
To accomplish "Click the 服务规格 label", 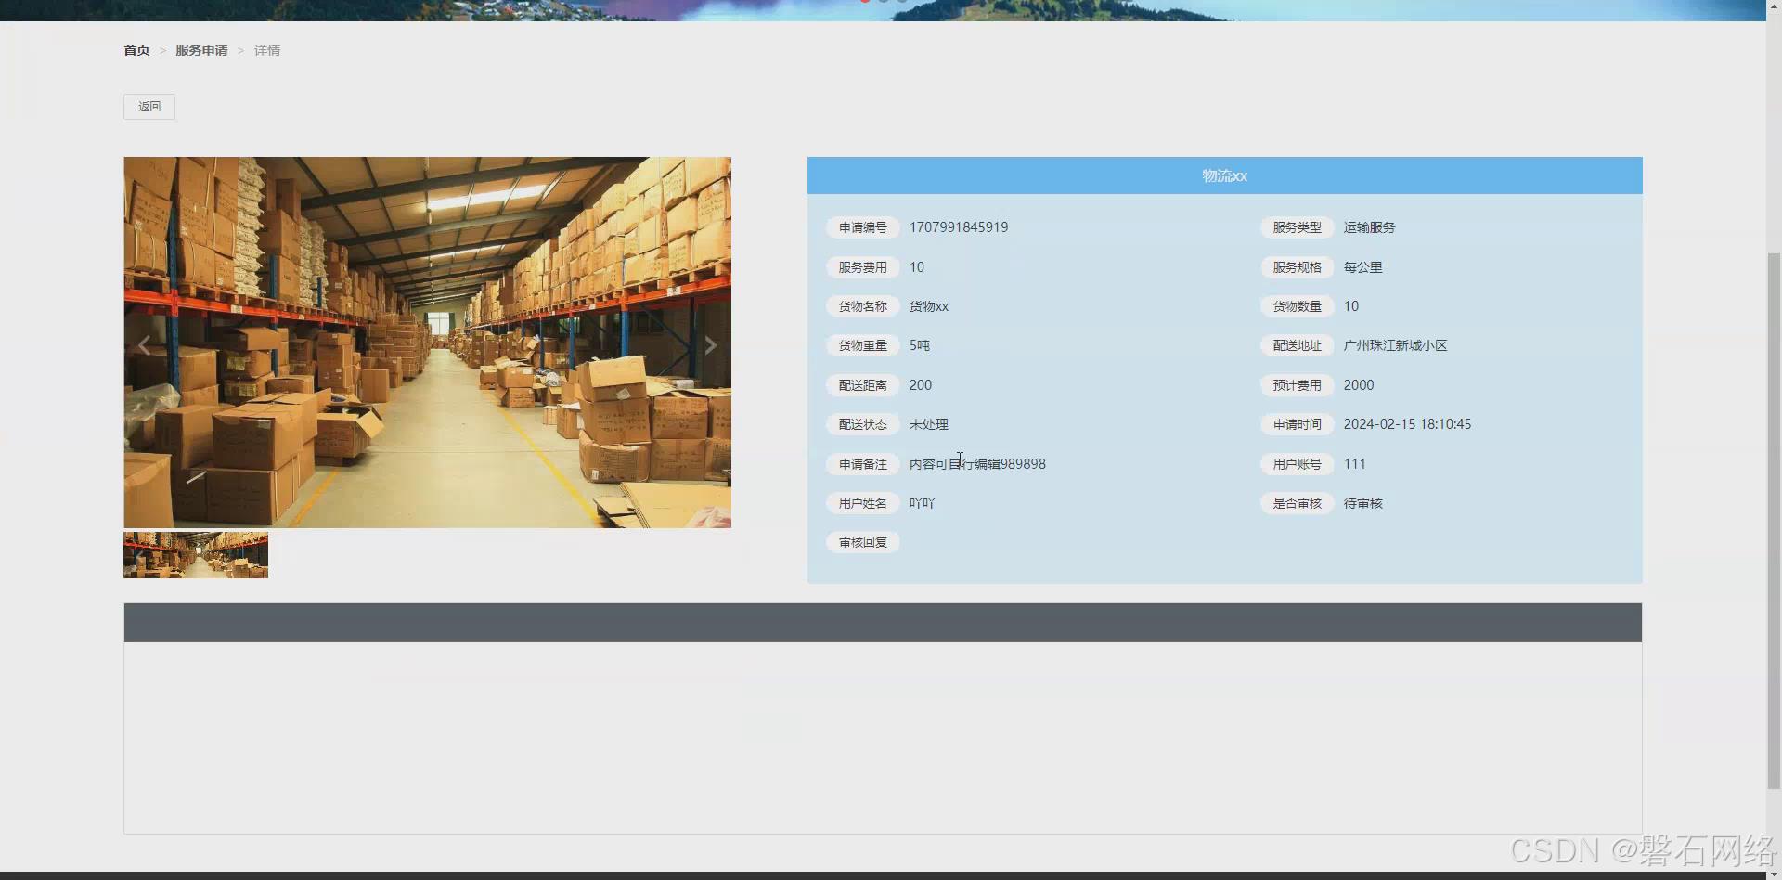I will tap(1297, 267).
